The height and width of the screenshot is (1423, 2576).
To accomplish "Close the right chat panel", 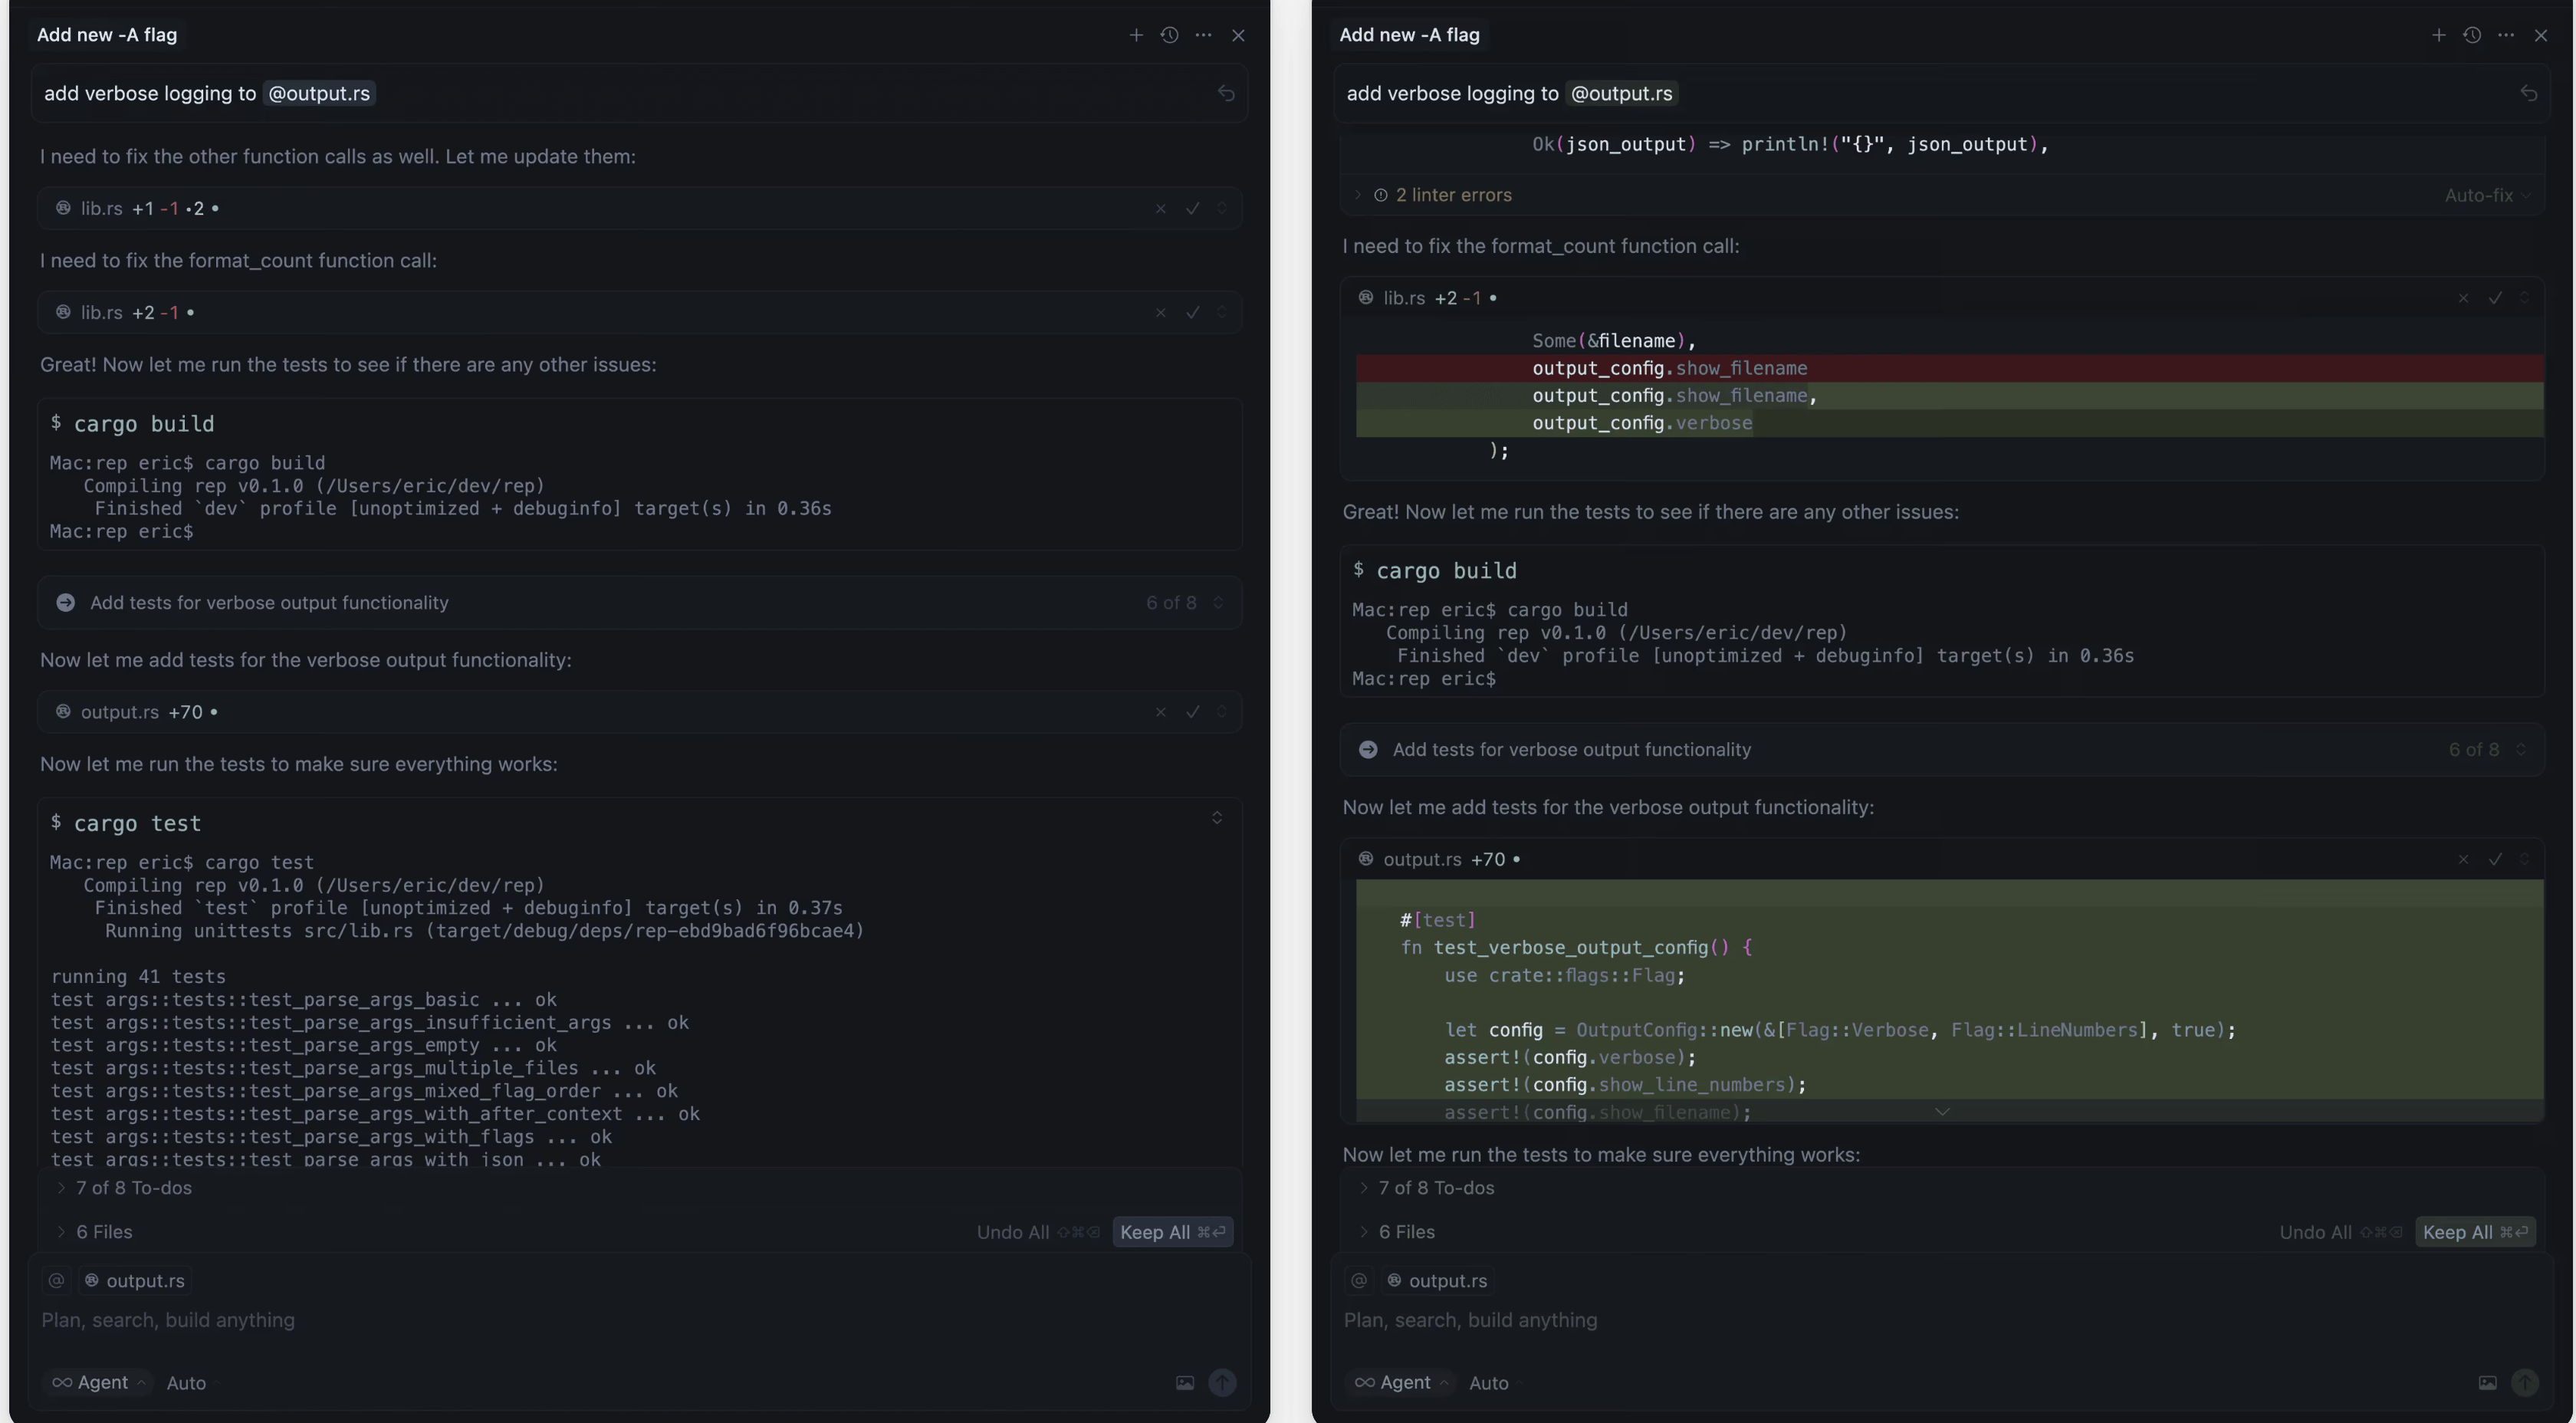I will 2540,35.
